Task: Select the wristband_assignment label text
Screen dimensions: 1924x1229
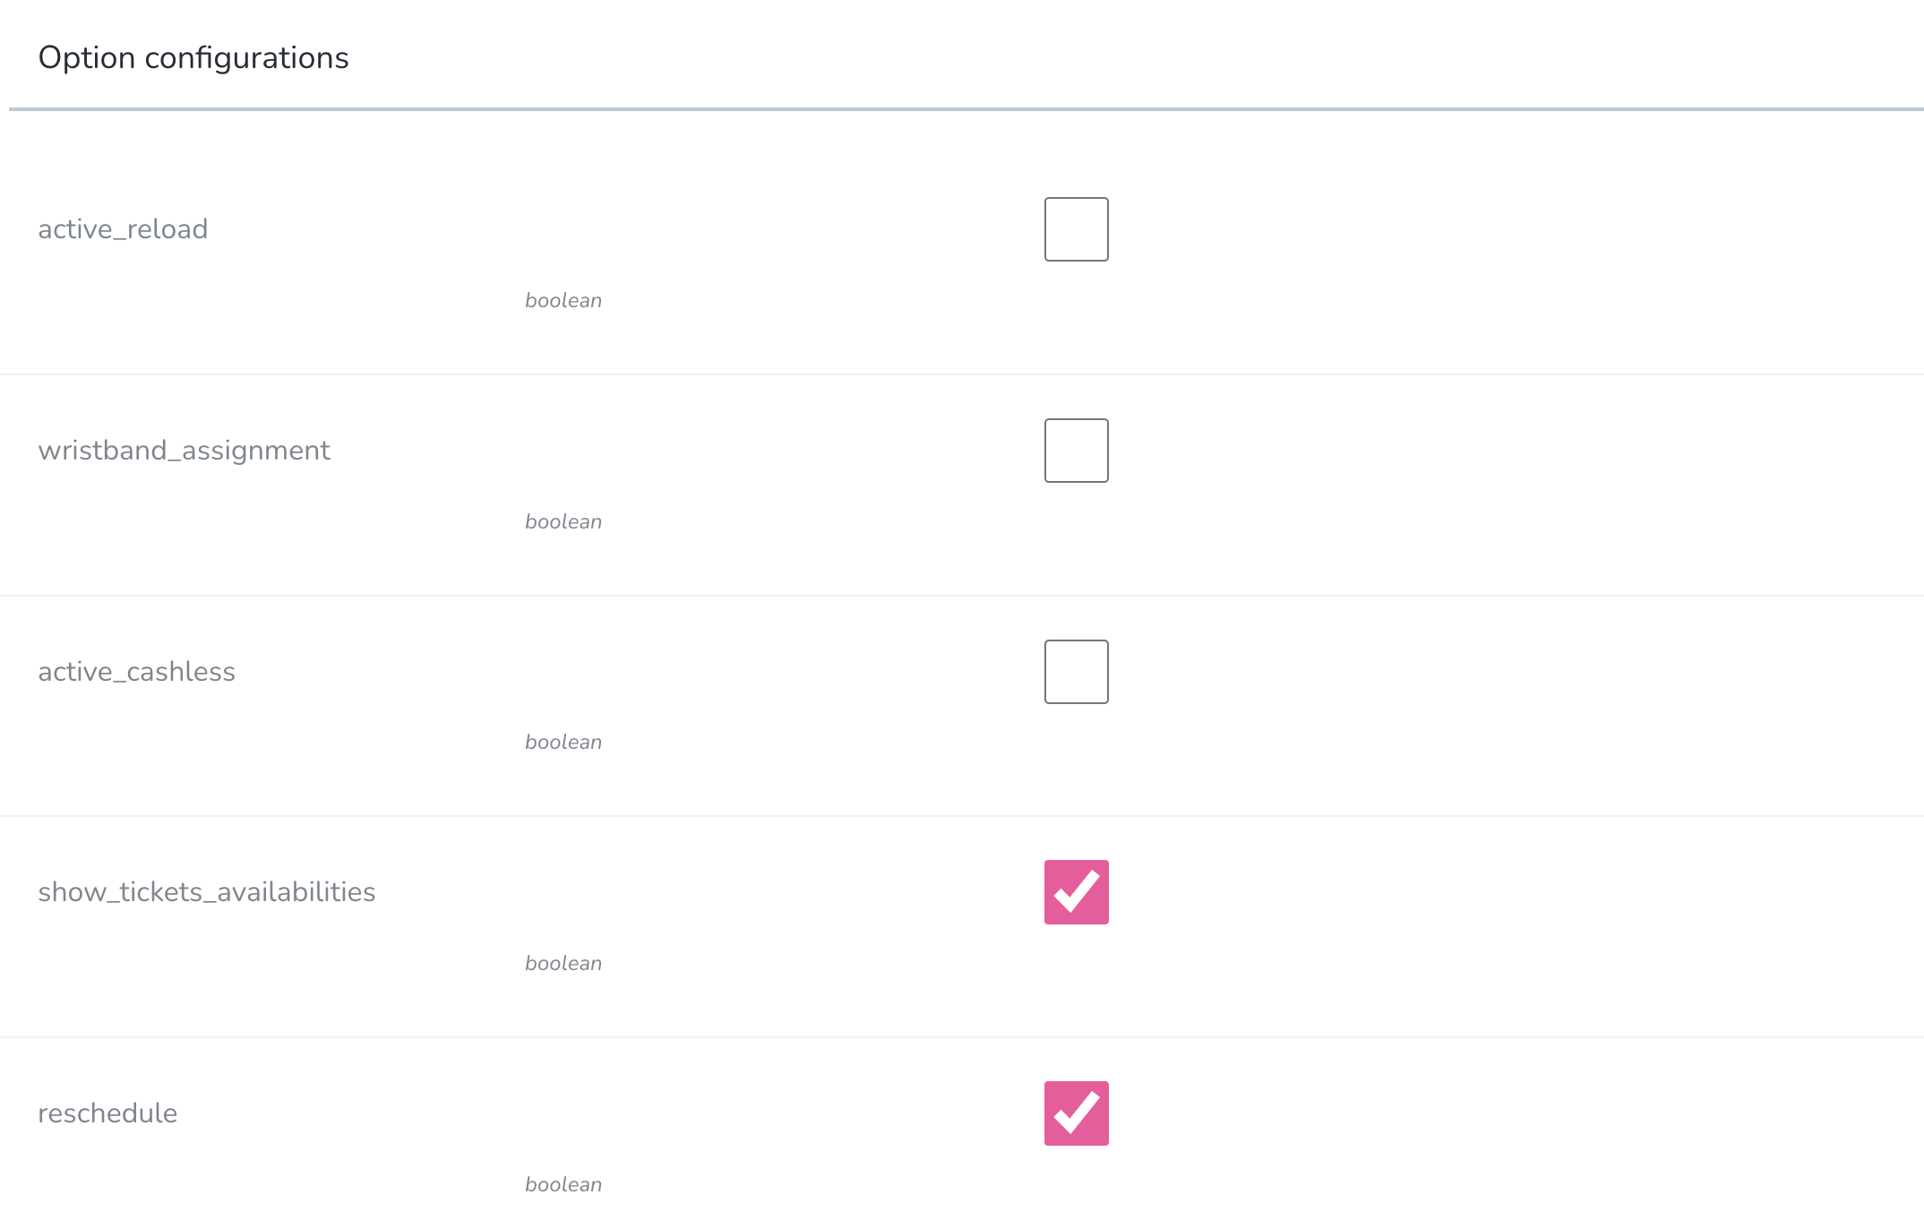Action: click(184, 451)
